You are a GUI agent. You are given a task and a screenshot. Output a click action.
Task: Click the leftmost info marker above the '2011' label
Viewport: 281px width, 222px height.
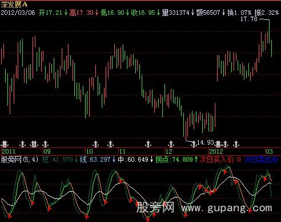pos(5,144)
